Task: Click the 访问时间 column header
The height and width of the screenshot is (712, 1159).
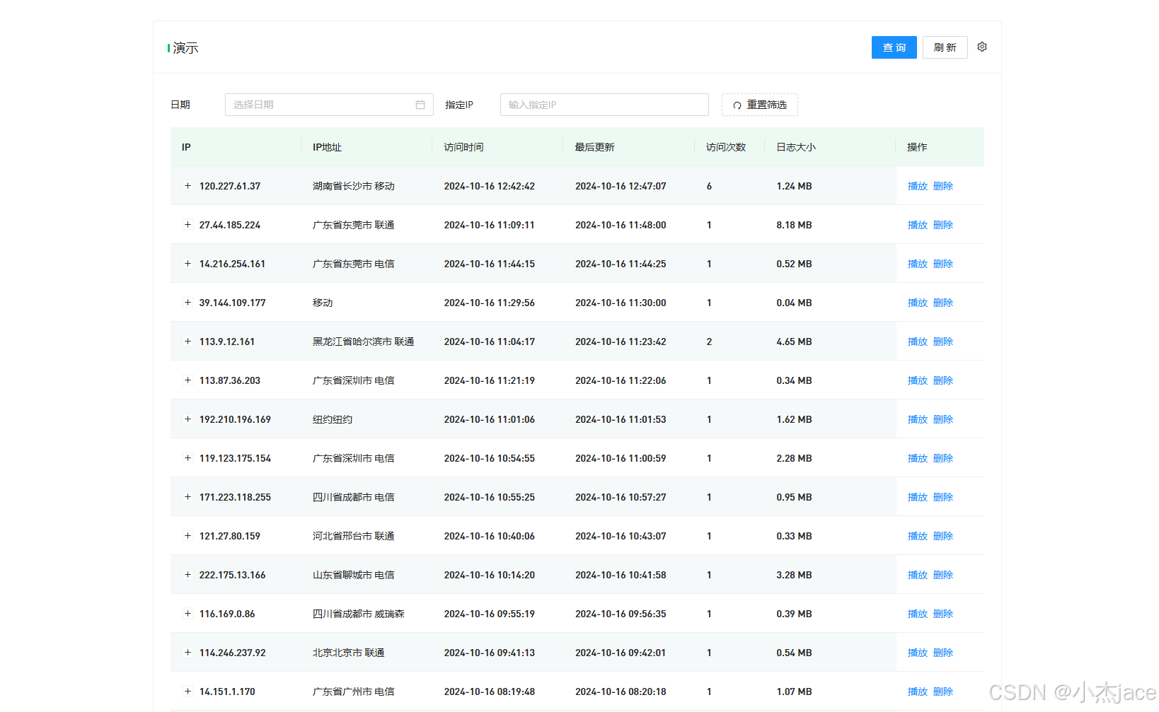Action: pos(463,147)
